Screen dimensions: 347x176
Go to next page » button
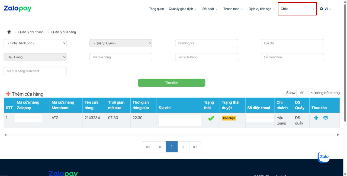pos(184,147)
